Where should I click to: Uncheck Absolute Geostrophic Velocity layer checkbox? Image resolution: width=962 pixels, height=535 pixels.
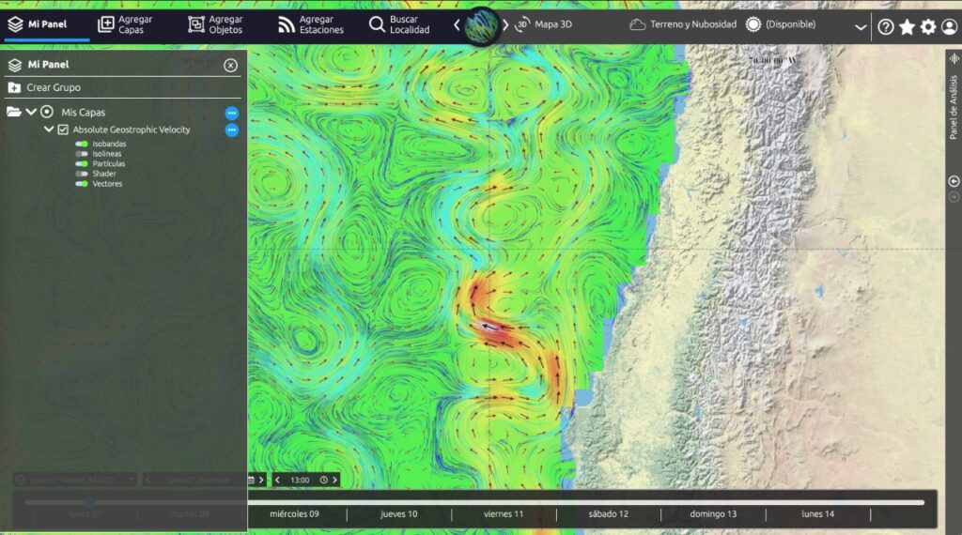[x=63, y=130]
